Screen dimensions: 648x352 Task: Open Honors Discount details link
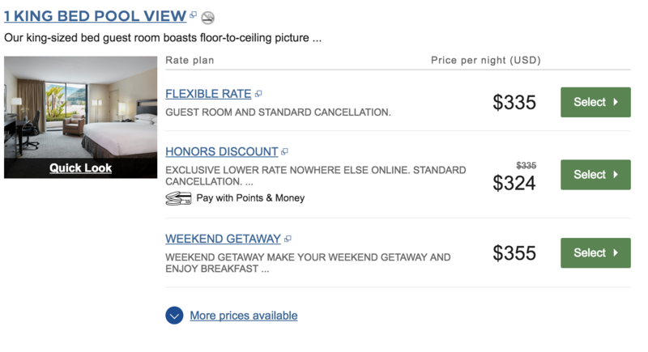221,152
